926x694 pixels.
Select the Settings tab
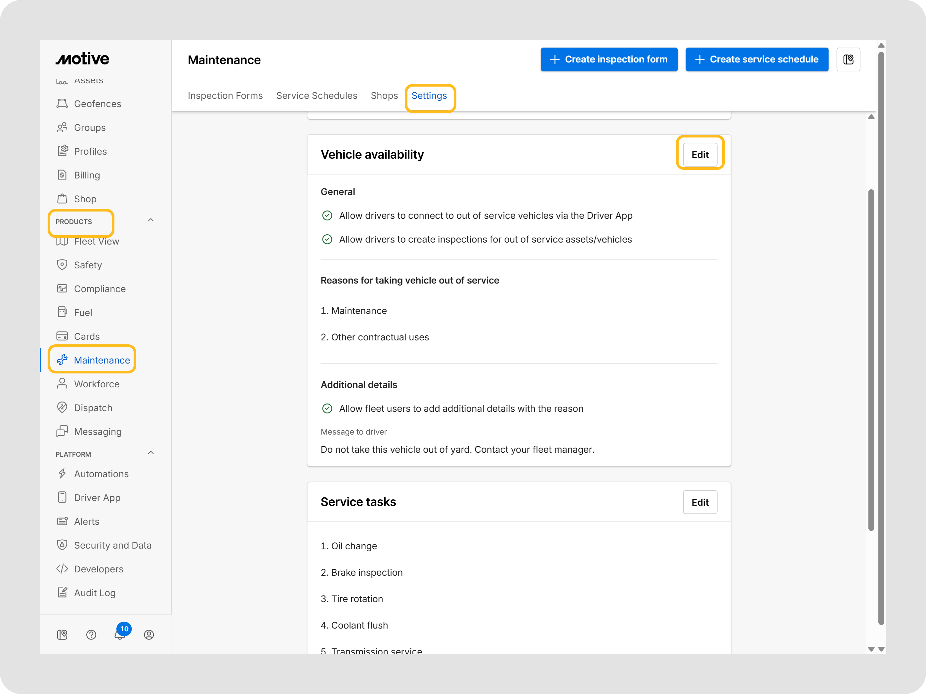[x=429, y=96]
